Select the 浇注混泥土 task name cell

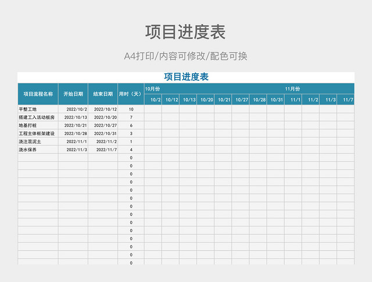click(x=38, y=141)
